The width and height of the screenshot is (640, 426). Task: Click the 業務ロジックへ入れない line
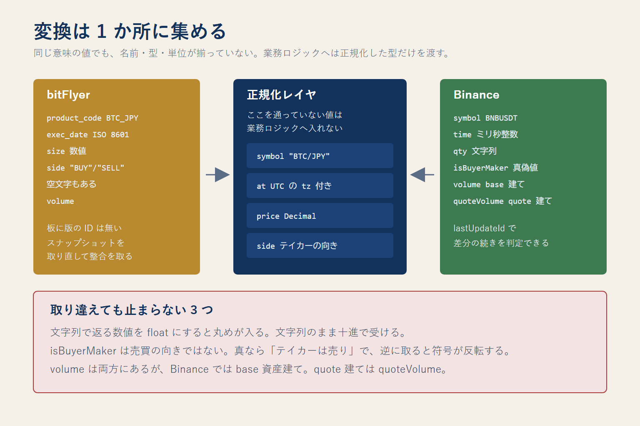point(295,128)
